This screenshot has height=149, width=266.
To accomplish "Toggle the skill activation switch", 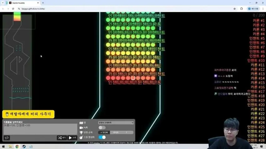I will (102, 137).
